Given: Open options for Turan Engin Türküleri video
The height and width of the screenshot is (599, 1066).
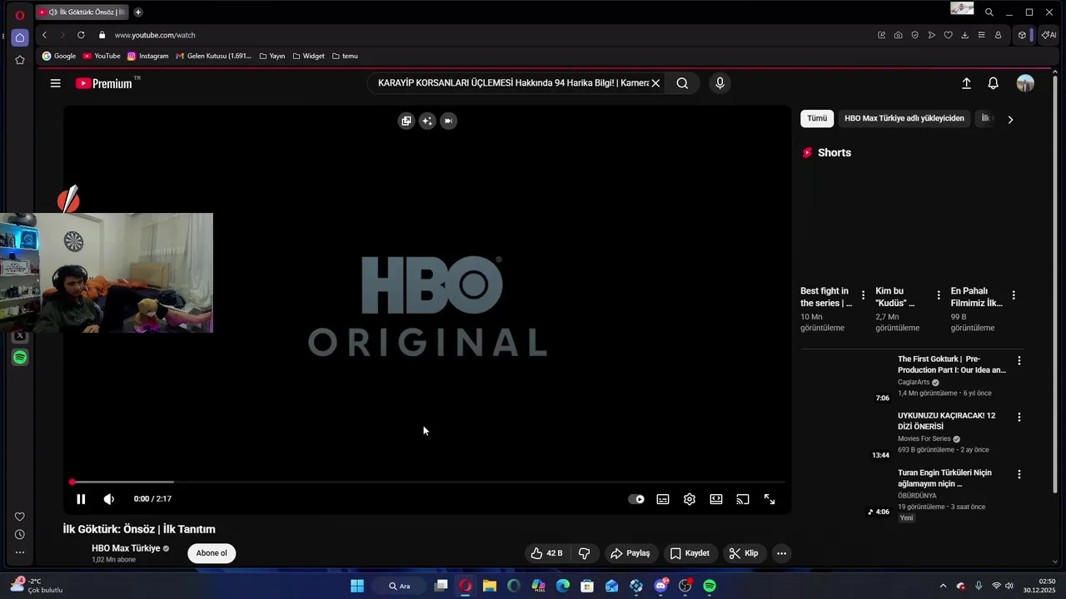Looking at the screenshot, I should tap(1019, 474).
